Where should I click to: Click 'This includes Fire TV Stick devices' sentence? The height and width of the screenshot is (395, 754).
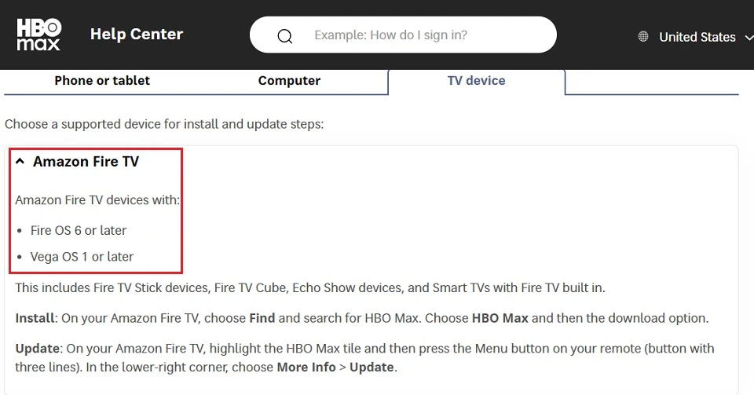pos(310,288)
